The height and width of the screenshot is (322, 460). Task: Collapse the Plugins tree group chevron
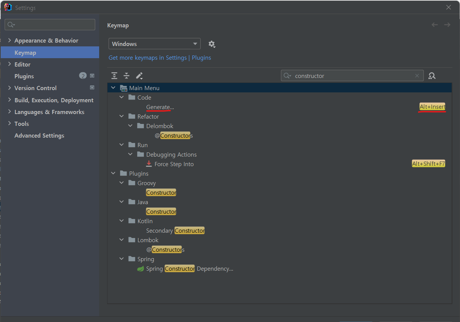point(113,173)
